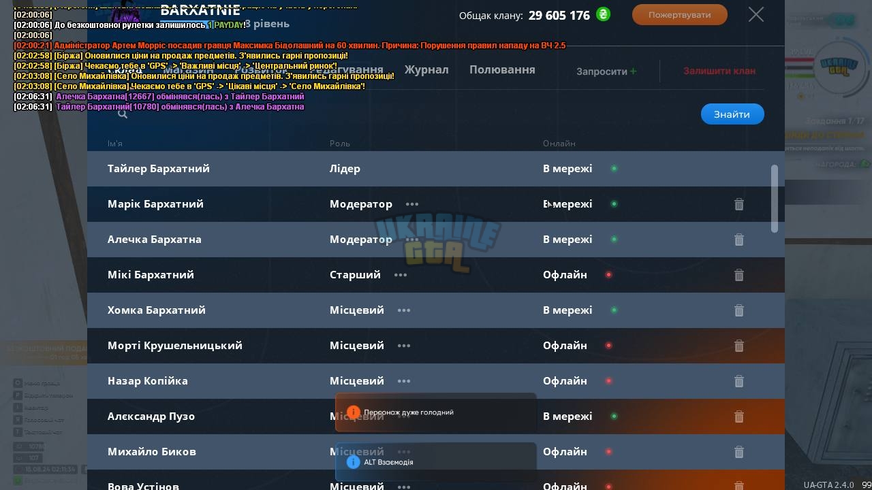Delete Хомка Бархатний with trash icon

click(x=739, y=310)
